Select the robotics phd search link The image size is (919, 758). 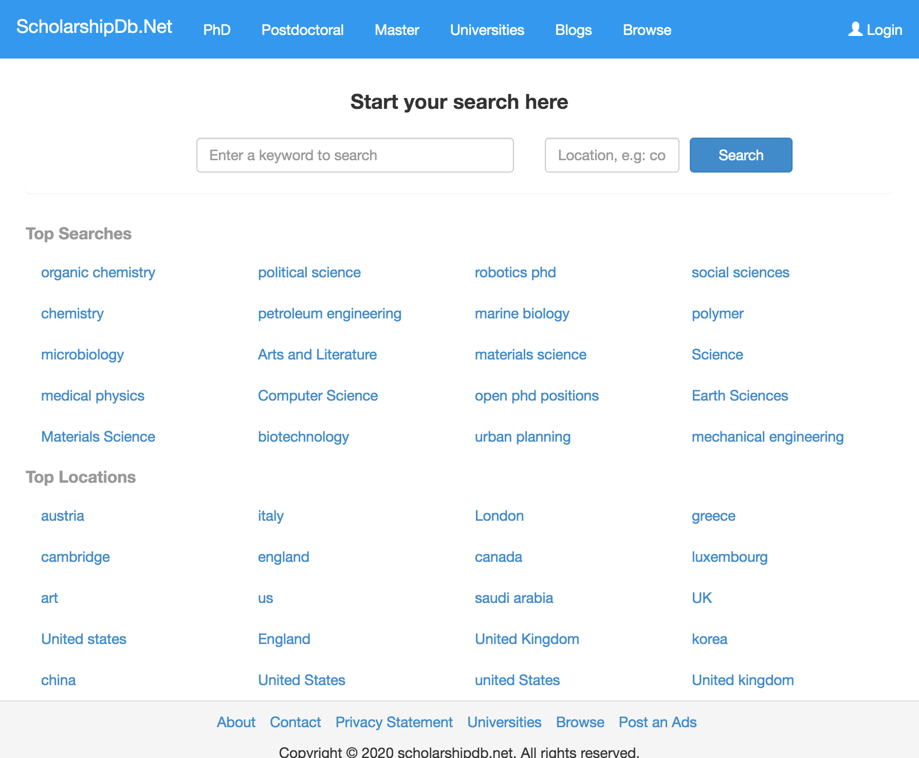coord(516,273)
